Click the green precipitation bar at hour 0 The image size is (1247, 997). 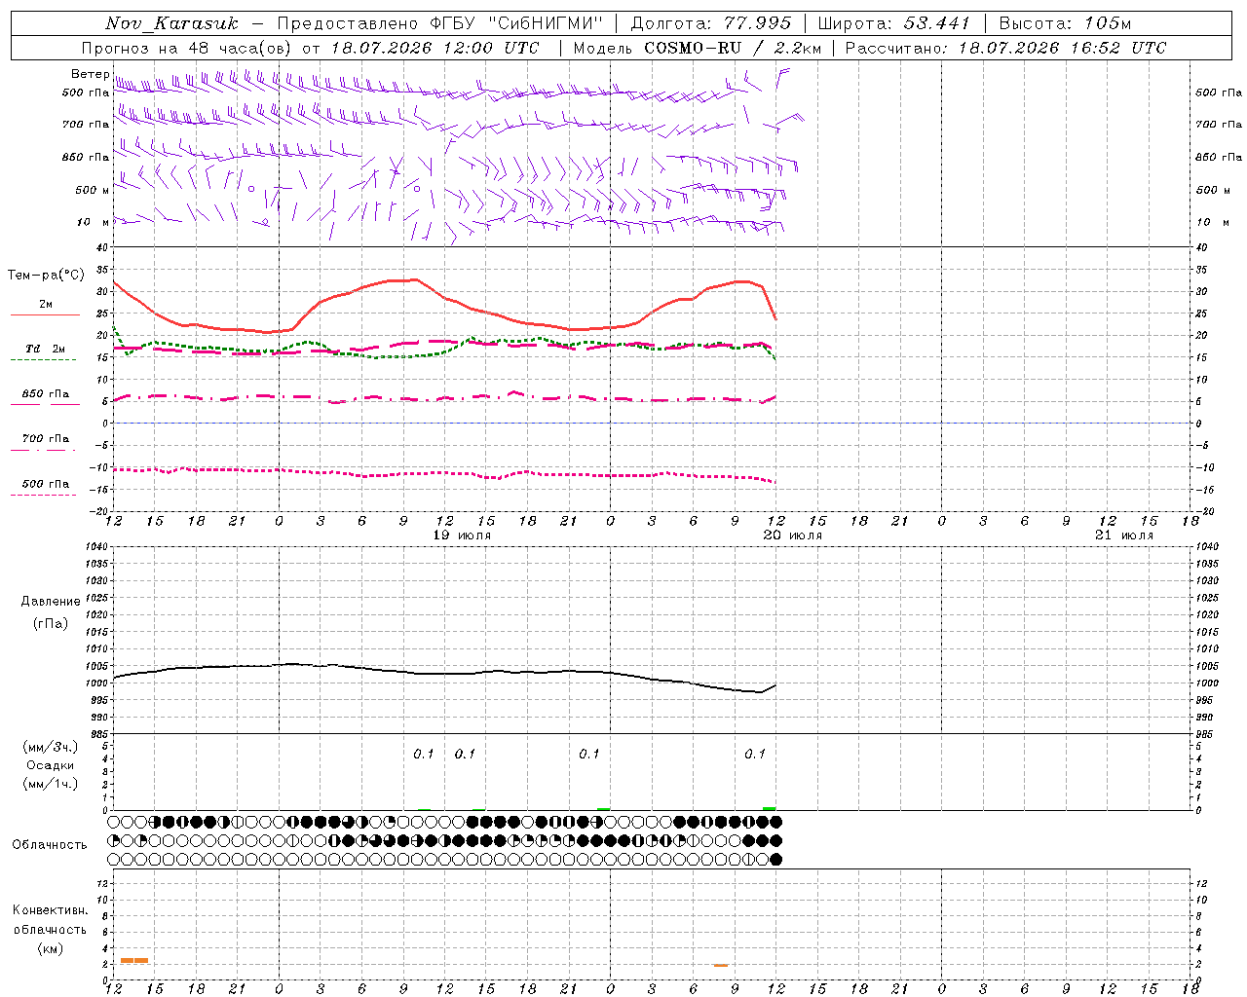click(x=604, y=808)
